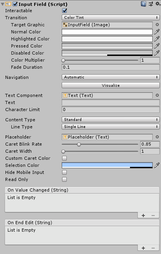Select the Text (Text) component field

107,95
